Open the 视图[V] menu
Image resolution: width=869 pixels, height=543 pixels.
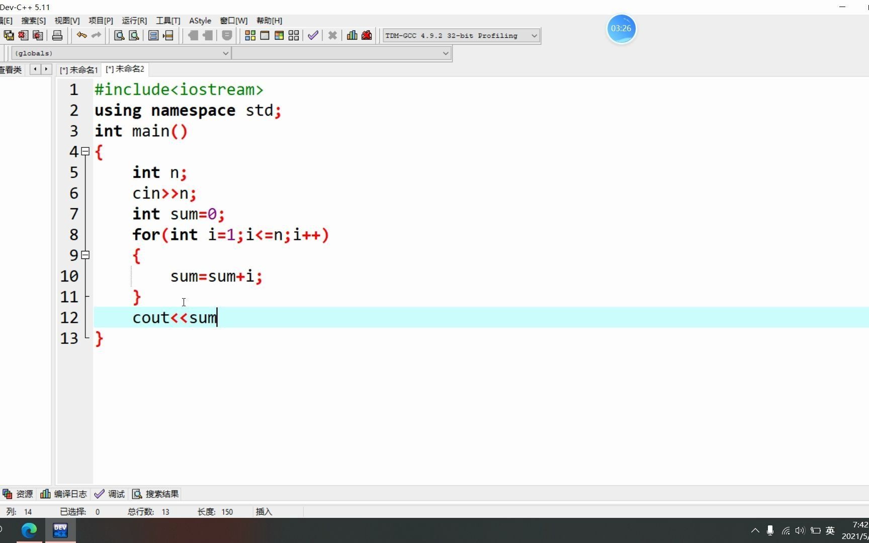tap(67, 21)
